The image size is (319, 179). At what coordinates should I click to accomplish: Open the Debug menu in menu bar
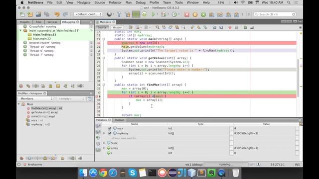click(x=141, y=2)
